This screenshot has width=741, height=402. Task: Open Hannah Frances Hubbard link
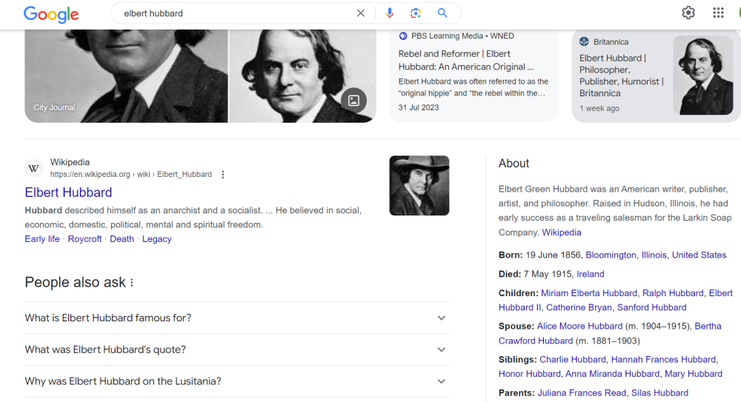(x=663, y=360)
